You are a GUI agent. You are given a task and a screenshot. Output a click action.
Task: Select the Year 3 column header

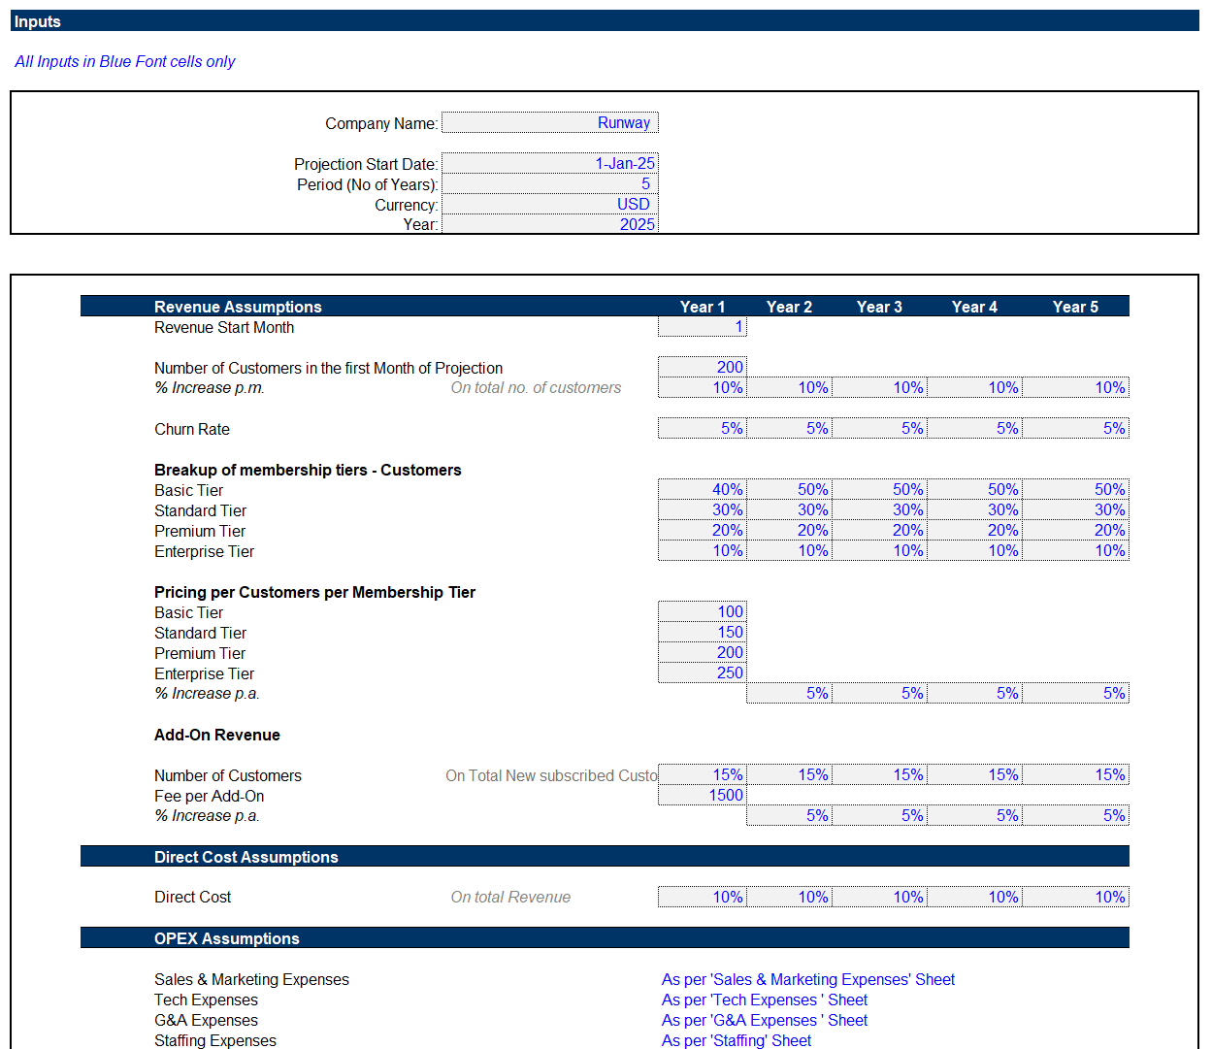click(879, 307)
